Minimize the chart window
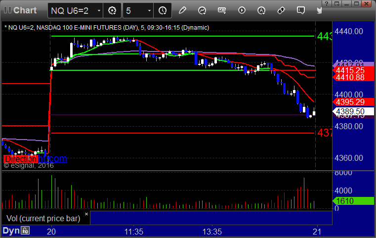The width and height of the screenshot is (376, 238). click(346, 3)
